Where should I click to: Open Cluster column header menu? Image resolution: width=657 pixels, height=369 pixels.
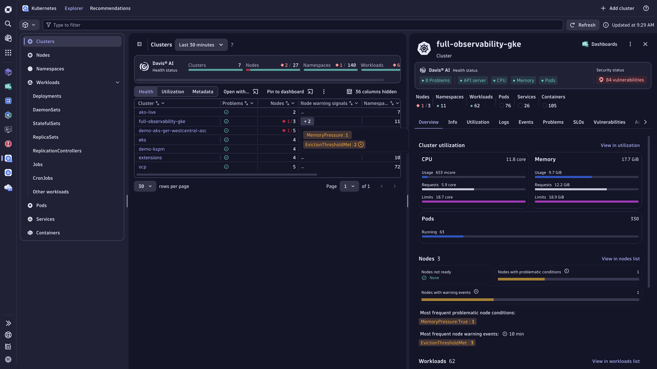point(163,103)
